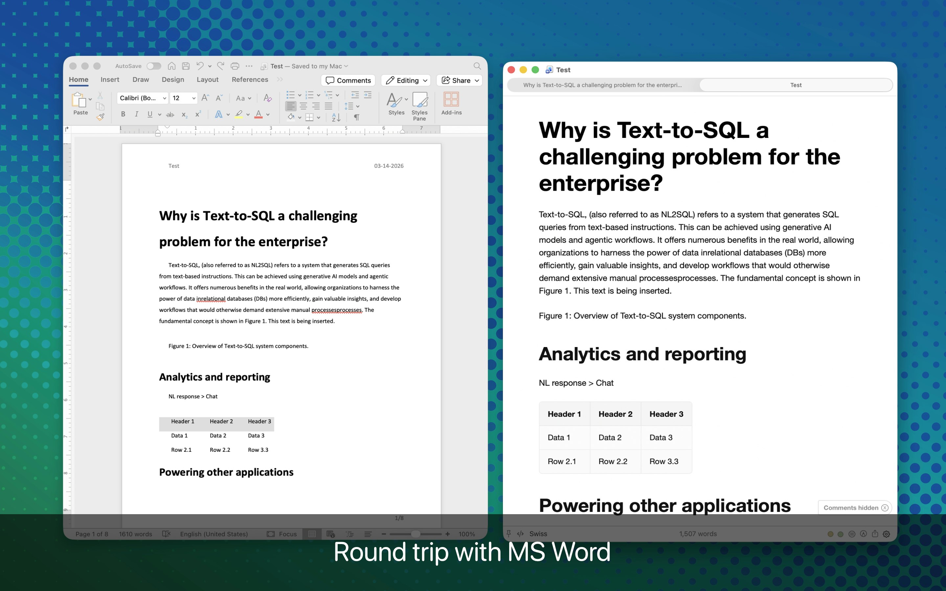Show more ribbon tabs with the double chevron
This screenshot has width=946, height=591.
coord(280,79)
